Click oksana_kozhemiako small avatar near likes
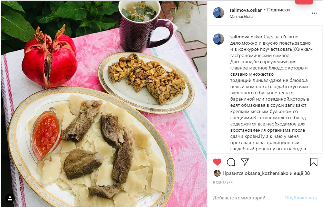 tap(217, 173)
